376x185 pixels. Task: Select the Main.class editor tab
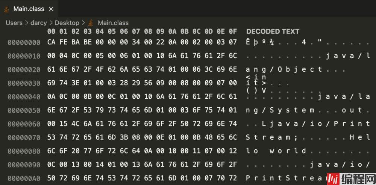(29, 9)
